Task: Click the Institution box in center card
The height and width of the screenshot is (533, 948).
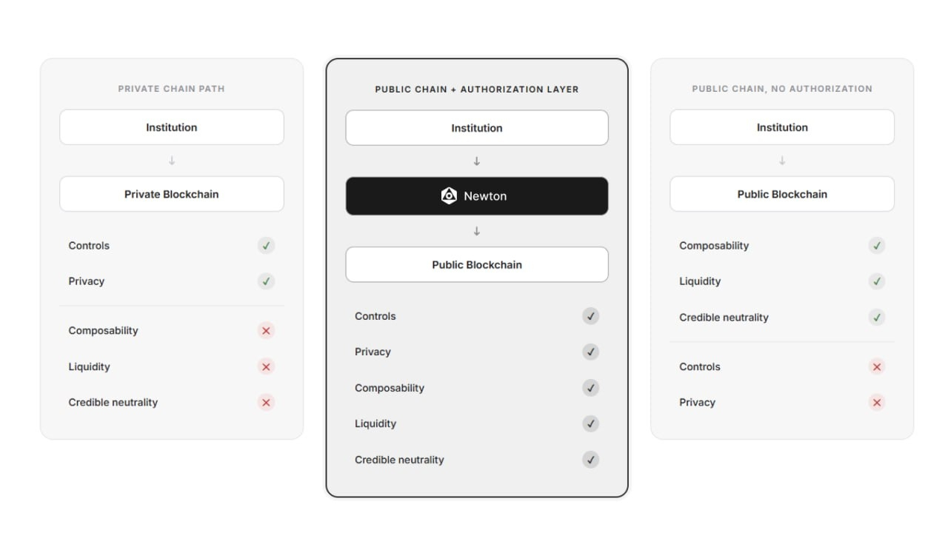Action: click(477, 128)
